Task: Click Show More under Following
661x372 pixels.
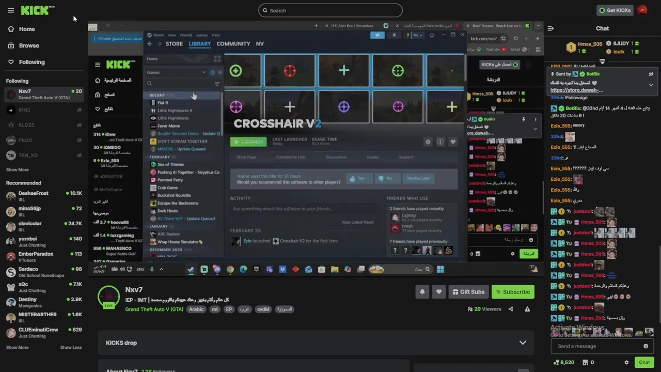Action: click(x=17, y=169)
